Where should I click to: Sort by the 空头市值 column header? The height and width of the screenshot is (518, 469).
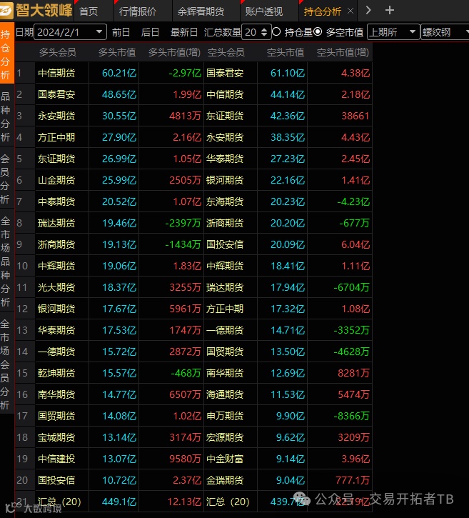(x=286, y=52)
